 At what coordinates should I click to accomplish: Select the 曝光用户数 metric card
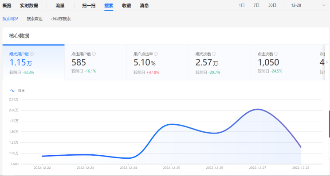(33, 62)
